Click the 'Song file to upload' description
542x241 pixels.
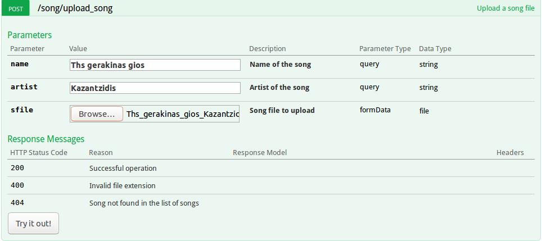(282, 111)
